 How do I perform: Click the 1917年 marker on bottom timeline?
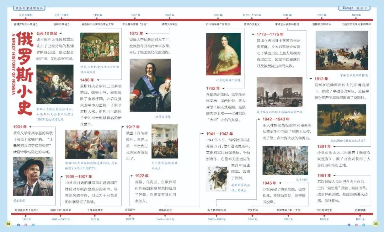click(x=95, y=219)
